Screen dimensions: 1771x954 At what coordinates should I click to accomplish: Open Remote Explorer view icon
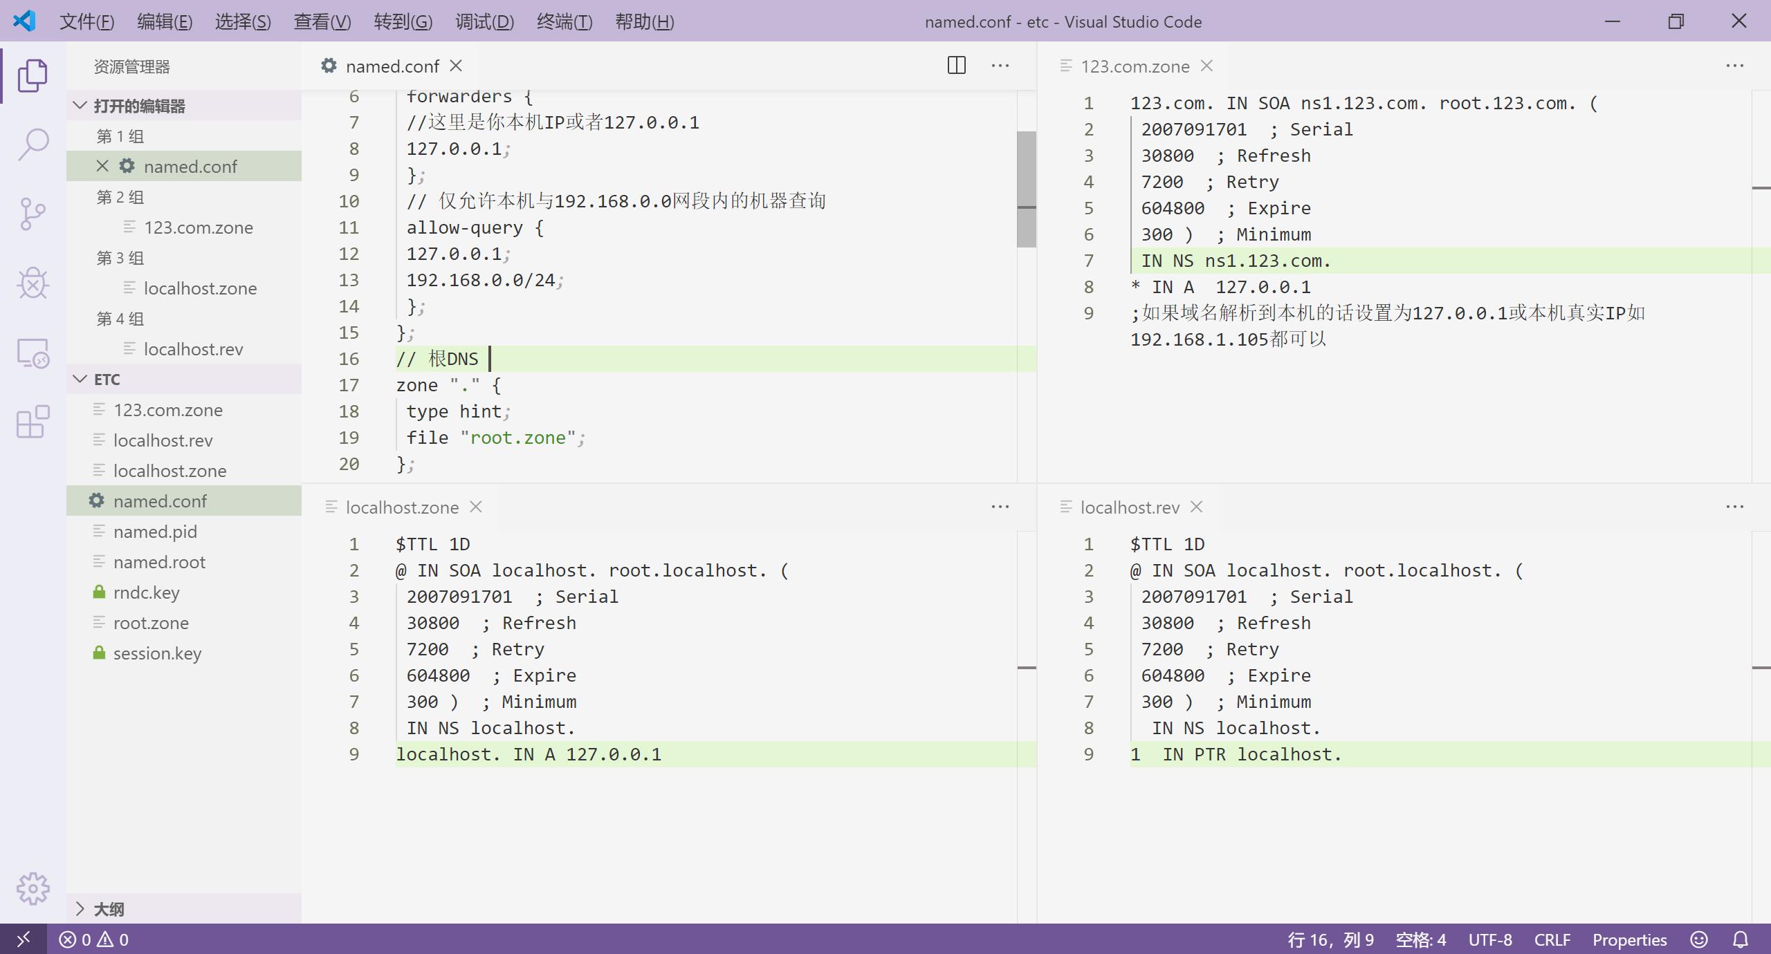pyautogui.click(x=33, y=353)
